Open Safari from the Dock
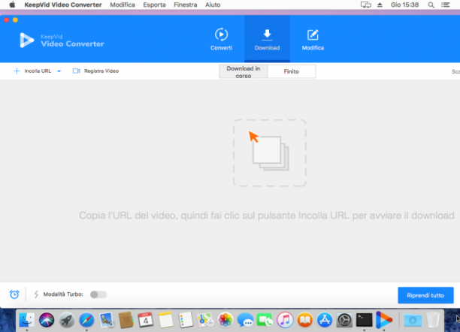Viewport: 460px width, 332px height. pos(86,320)
